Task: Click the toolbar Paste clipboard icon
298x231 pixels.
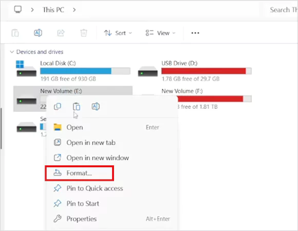Action: pos(15,33)
